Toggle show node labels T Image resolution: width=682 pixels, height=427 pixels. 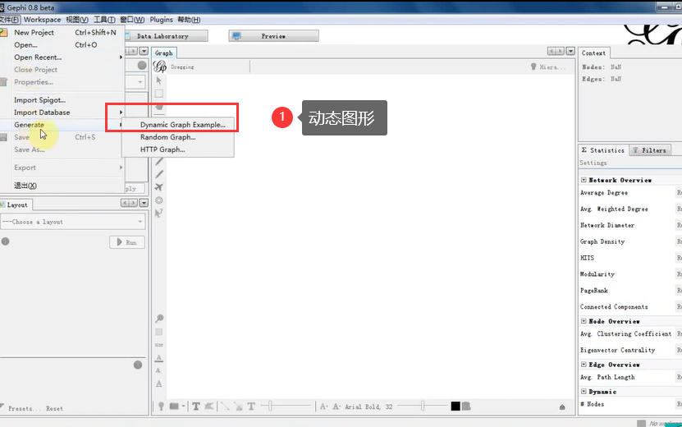coord(195,406)
